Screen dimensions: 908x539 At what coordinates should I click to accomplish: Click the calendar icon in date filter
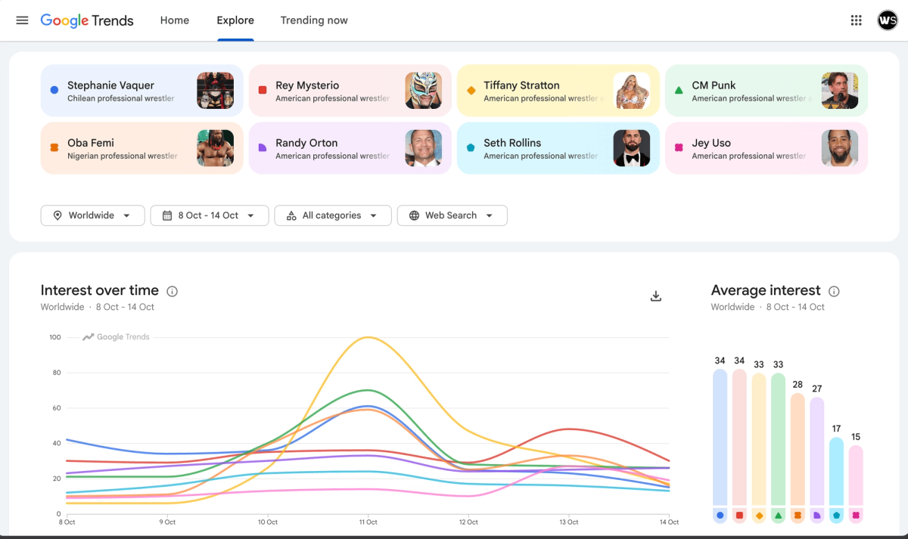pos(167,215)
